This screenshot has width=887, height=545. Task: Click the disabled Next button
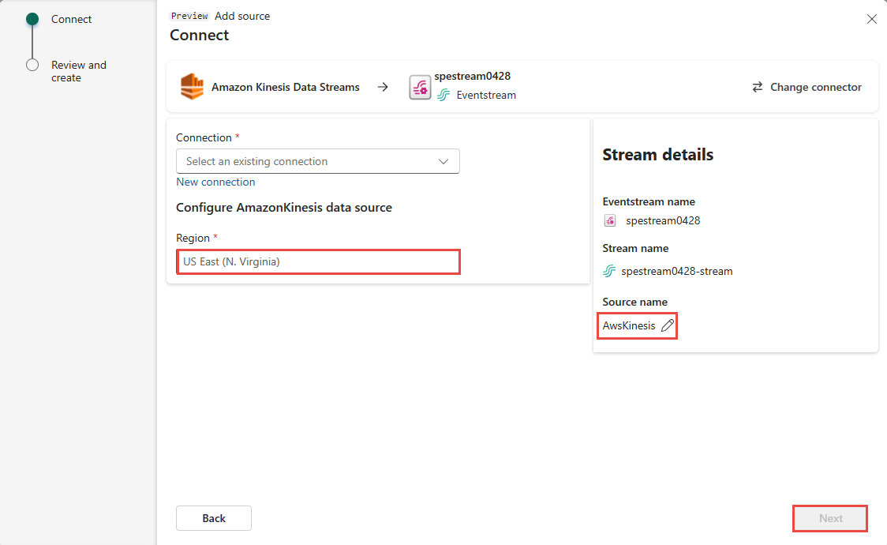coord(829,518)
